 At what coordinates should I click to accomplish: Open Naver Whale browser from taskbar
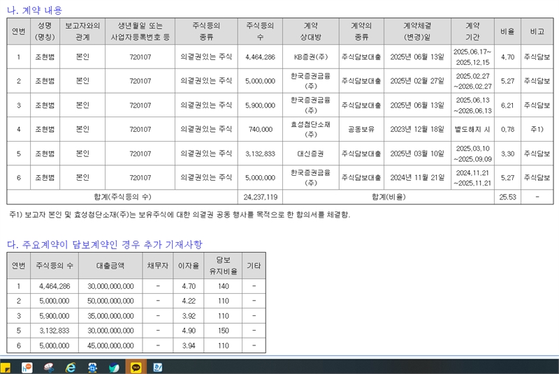[114, 367]
